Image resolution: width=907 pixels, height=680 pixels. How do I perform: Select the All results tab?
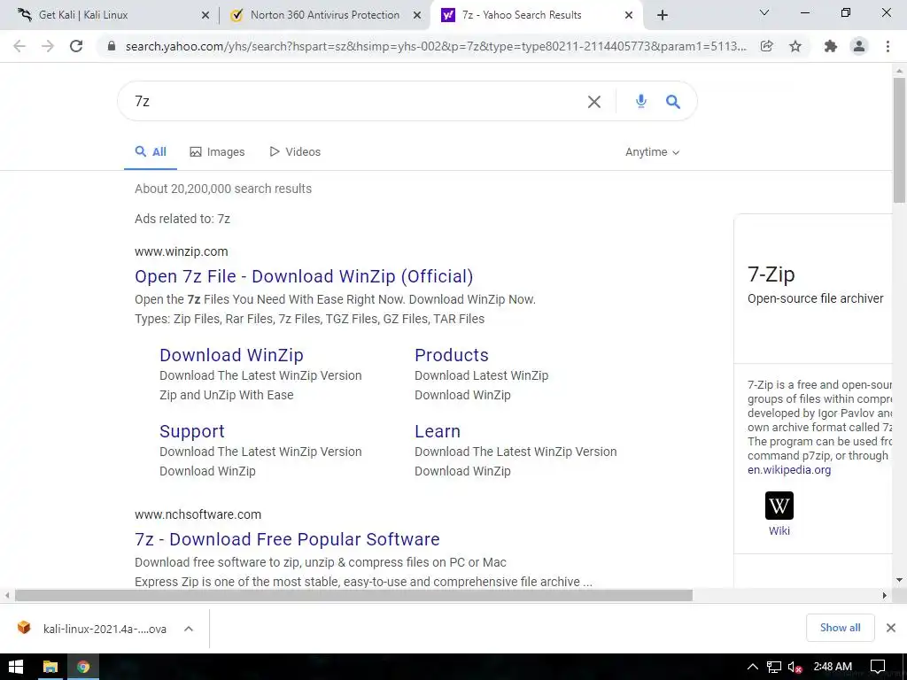click(151, 152)
